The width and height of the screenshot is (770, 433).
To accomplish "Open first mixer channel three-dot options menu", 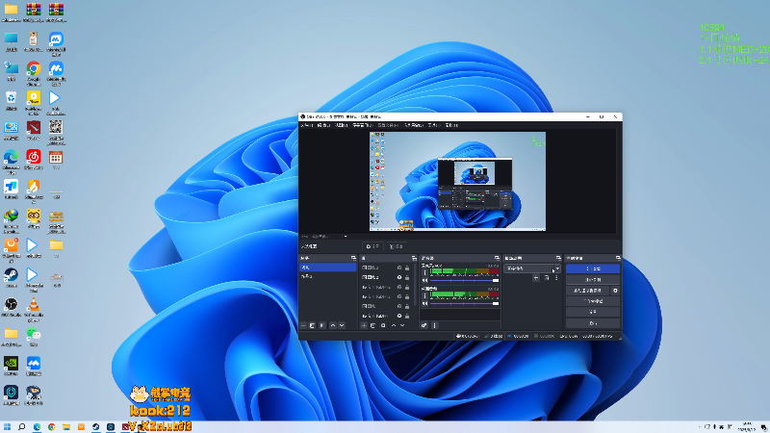I will pos(425,272).
